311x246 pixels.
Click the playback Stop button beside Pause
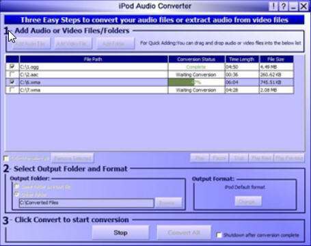(239, 158)
